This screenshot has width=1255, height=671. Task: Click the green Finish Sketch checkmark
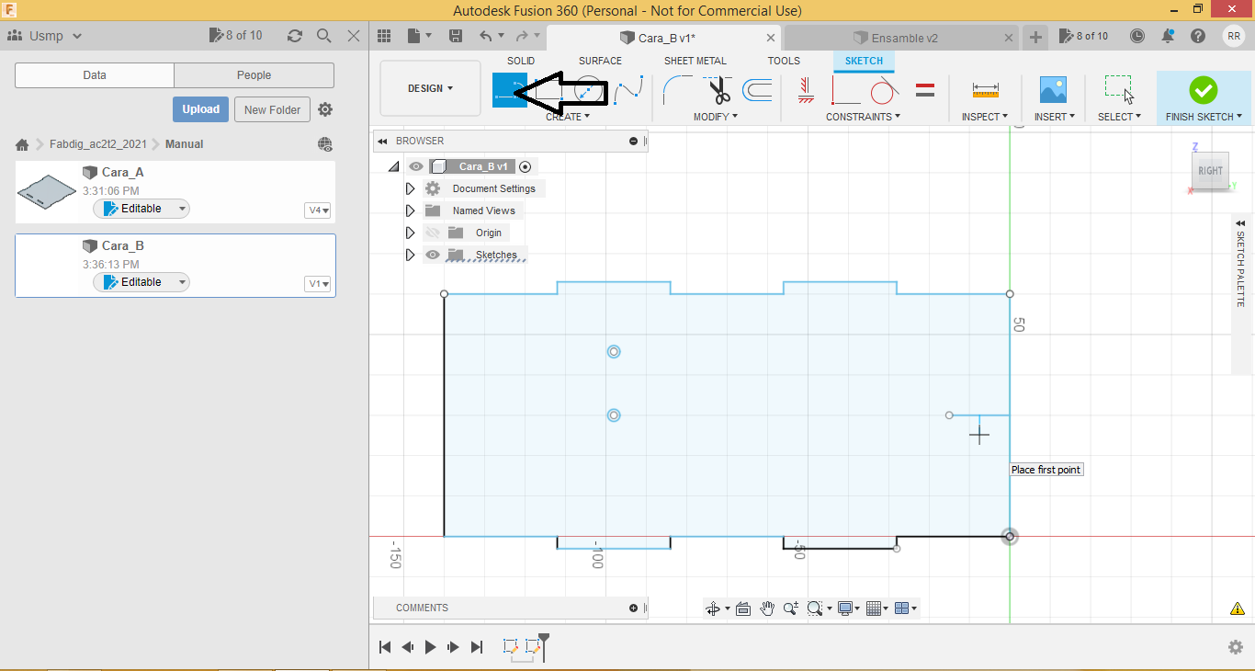(x=1203, y=90)
